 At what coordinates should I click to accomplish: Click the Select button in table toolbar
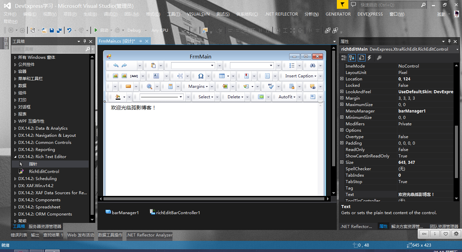pyautogui.click(x=206, y=97)
